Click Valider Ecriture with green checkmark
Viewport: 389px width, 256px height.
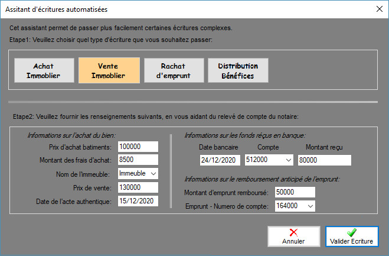352,236
